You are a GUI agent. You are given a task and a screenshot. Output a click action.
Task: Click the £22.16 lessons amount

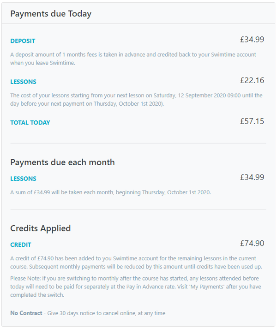(252, 80)
